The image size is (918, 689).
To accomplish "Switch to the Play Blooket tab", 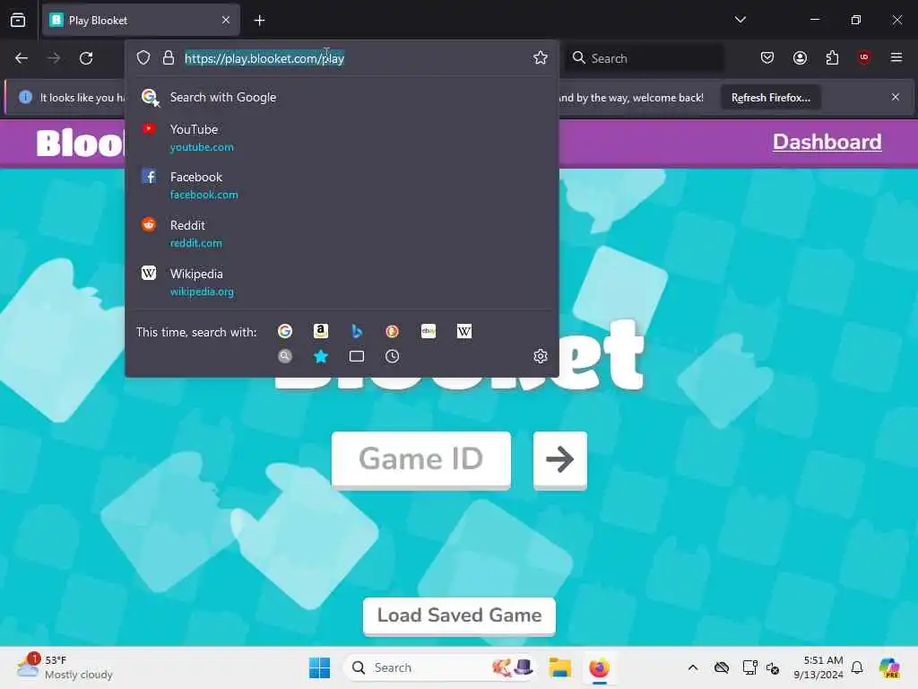I will (141, 21).
